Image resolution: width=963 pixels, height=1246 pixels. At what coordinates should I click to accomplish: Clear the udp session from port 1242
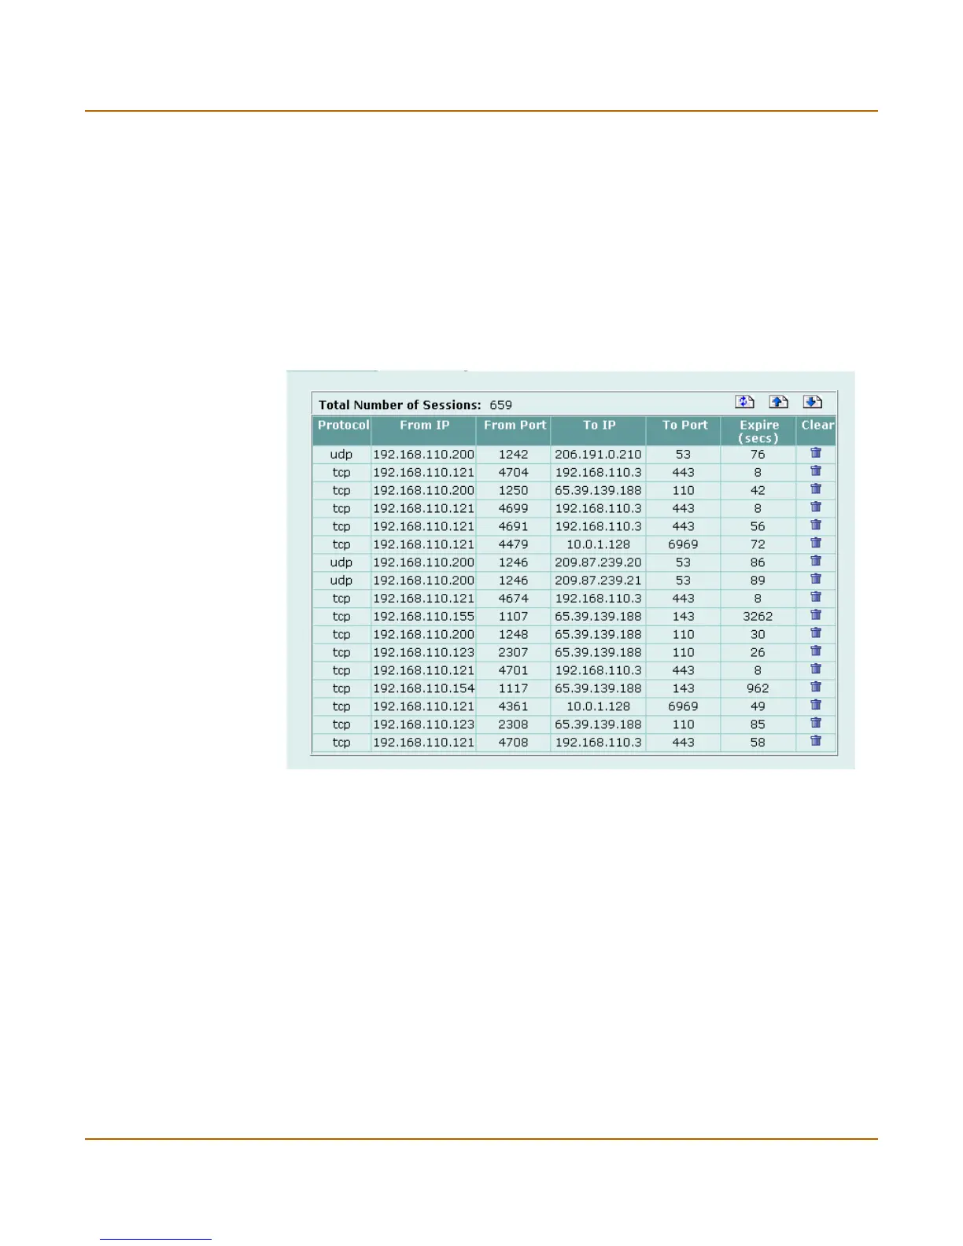point(816,453)
